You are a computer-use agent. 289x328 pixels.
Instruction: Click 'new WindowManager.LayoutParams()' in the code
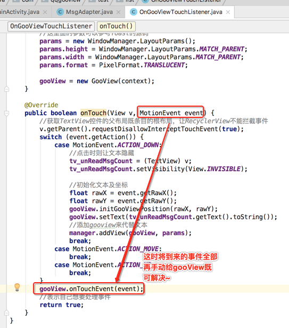134,41
